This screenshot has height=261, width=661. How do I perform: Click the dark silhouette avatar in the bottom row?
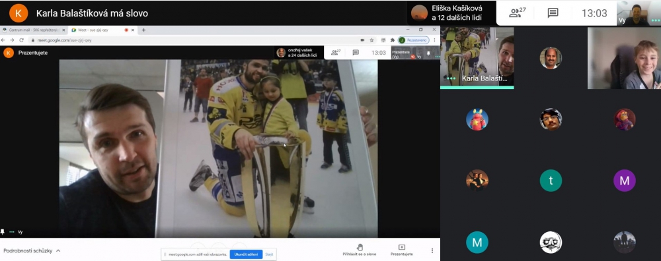[625, 243]
